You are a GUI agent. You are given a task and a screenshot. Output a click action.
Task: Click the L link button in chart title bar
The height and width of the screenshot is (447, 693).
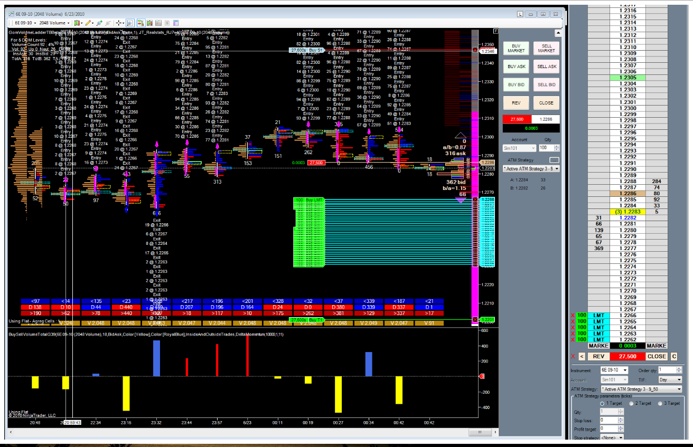point(520,14)
